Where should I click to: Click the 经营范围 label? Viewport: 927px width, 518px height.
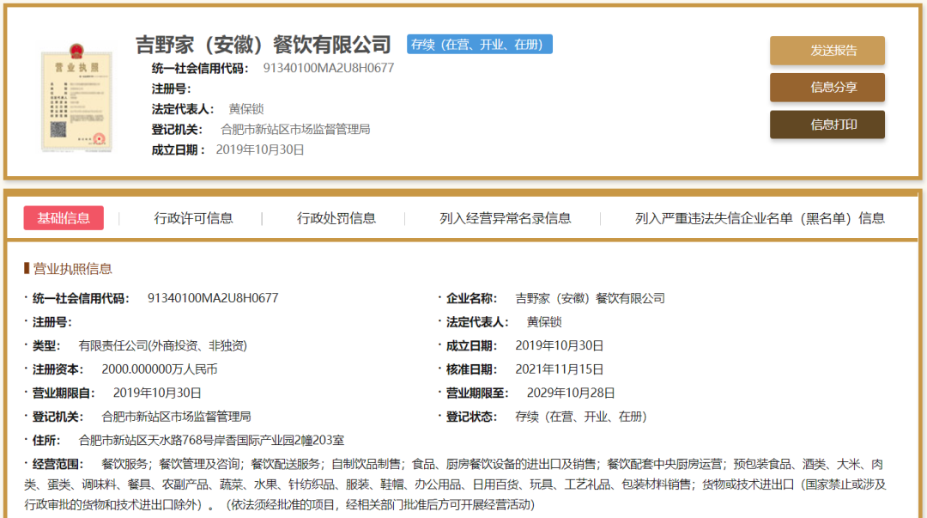click(x=58, y=464)
